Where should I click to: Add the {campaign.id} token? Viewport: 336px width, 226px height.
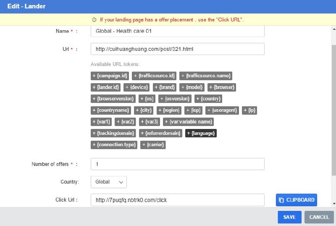coord(110,76)
